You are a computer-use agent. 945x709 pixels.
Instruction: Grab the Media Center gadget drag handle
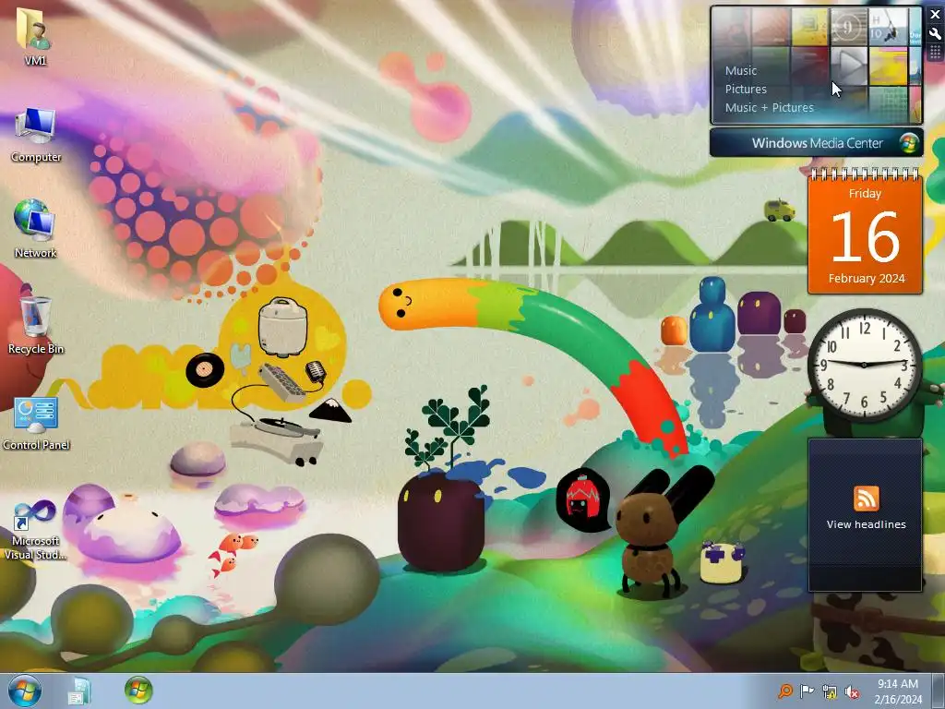pos(936,53)
